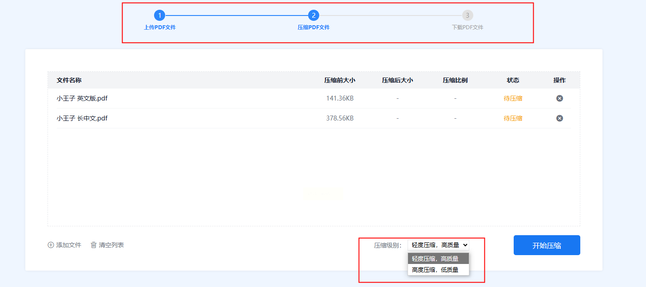Click the 状态 column header
This screenshot has width=646, height=287.
(513, 80)
